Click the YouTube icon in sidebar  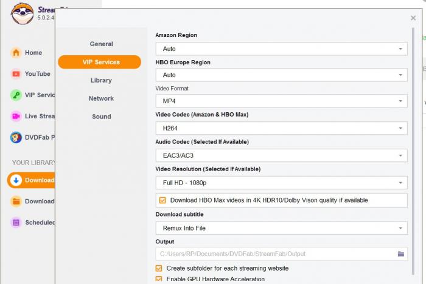(16, 74)
